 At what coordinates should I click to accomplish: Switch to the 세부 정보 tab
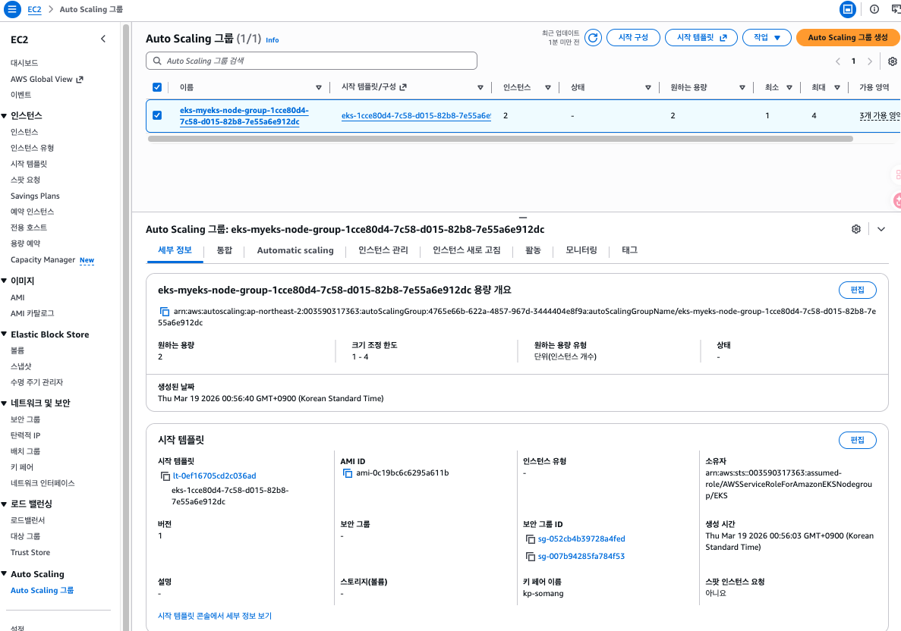pos(175,250)
